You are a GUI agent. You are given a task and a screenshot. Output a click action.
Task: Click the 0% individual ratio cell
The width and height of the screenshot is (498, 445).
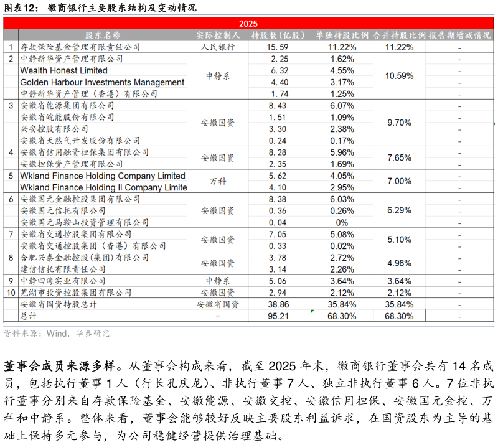pos(342,223)
